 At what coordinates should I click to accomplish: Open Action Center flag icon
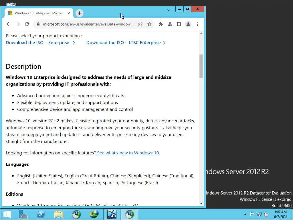(x=252, y=214)
